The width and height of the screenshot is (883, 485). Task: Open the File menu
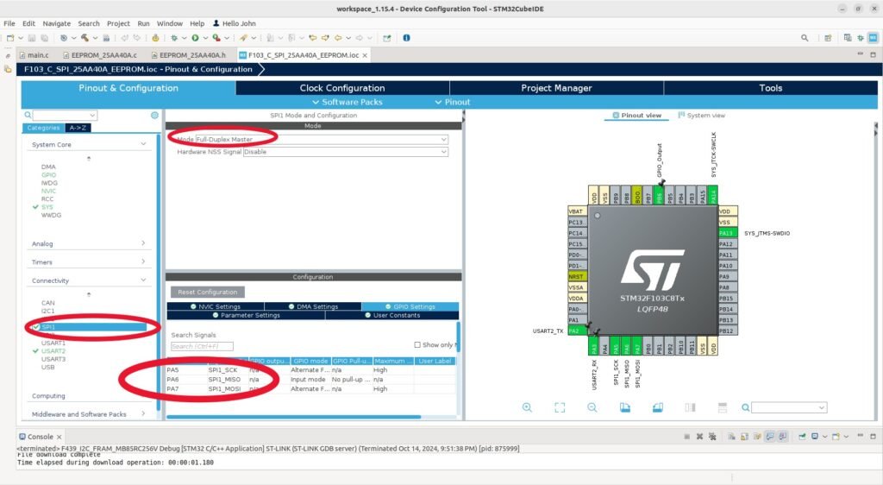(9, 23)
